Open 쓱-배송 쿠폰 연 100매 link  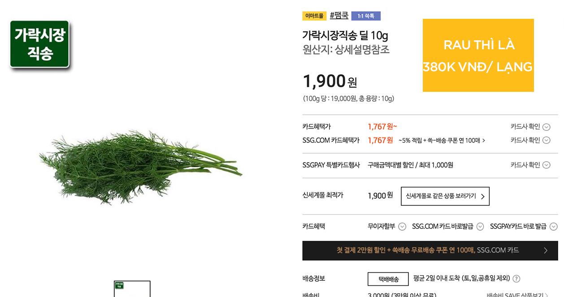click(x=442, y=140)
